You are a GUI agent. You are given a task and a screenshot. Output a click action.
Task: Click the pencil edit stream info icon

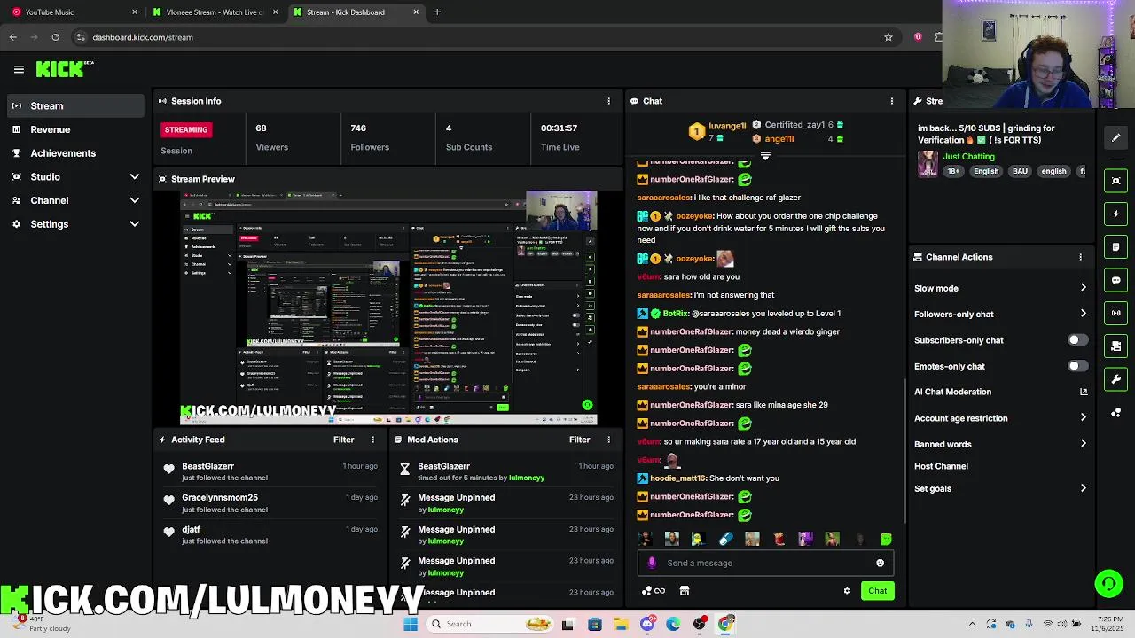click(x=1115, y=137)
